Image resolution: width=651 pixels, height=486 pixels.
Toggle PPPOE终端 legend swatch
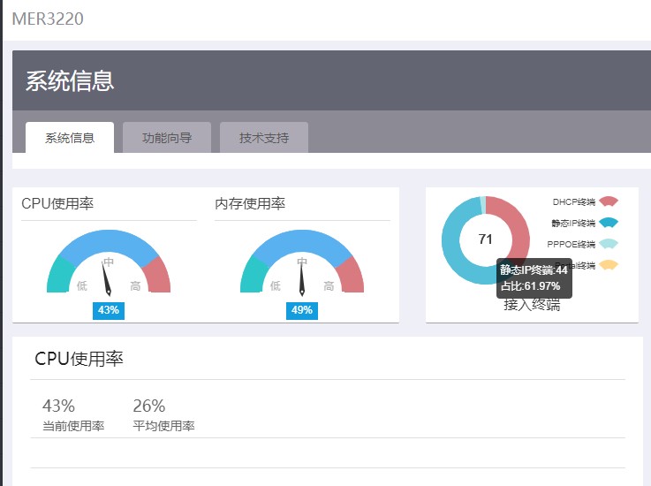609,244
